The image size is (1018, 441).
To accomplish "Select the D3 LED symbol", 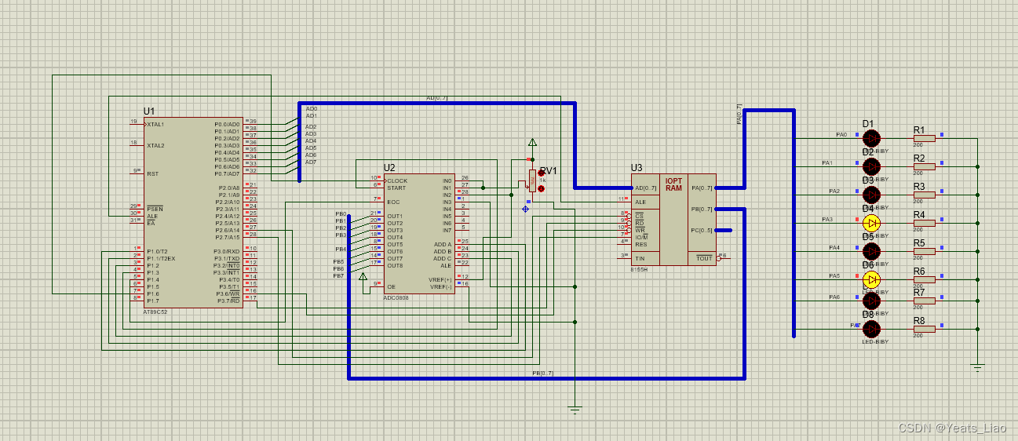I will [x=871, y=195].
